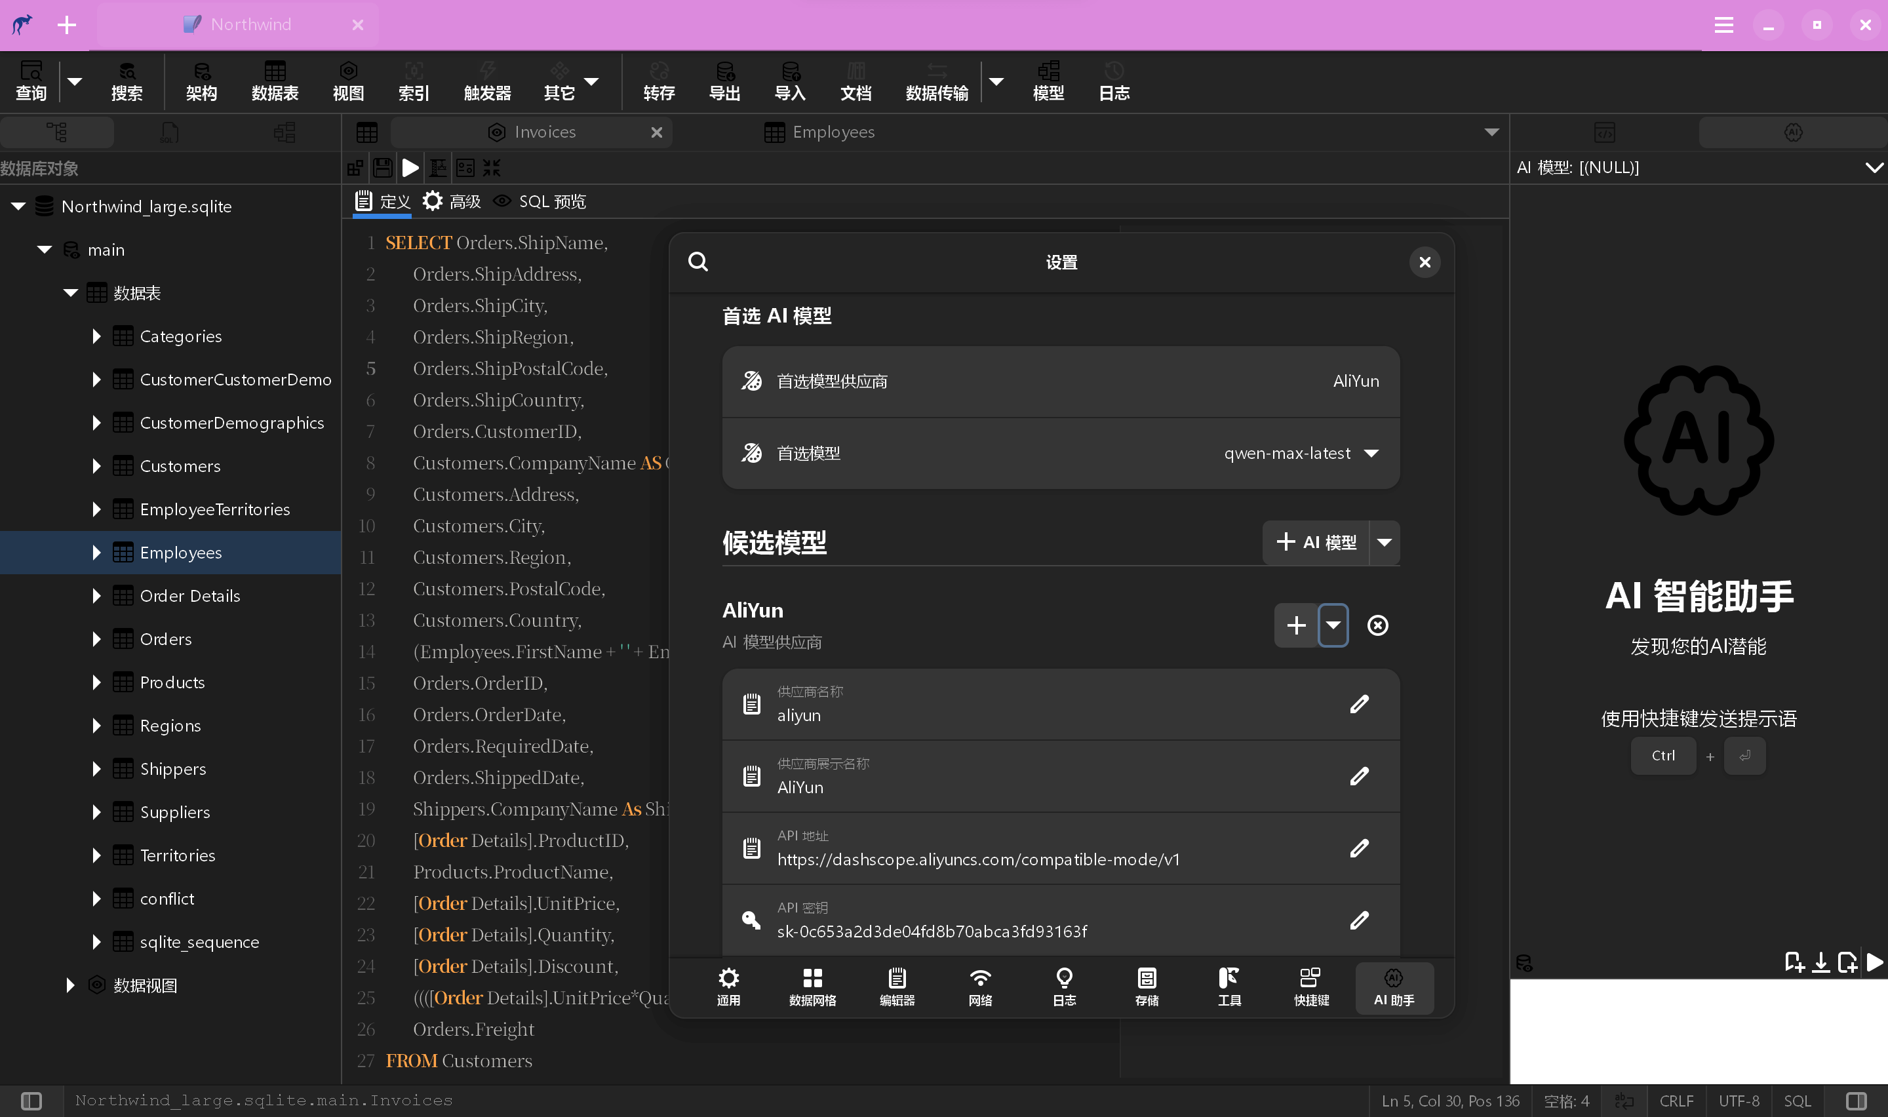The height and width of the screenshot is (1117, 1888).
Task: Click the AliYun add (+) button
Action: [x=1296, y=625]
